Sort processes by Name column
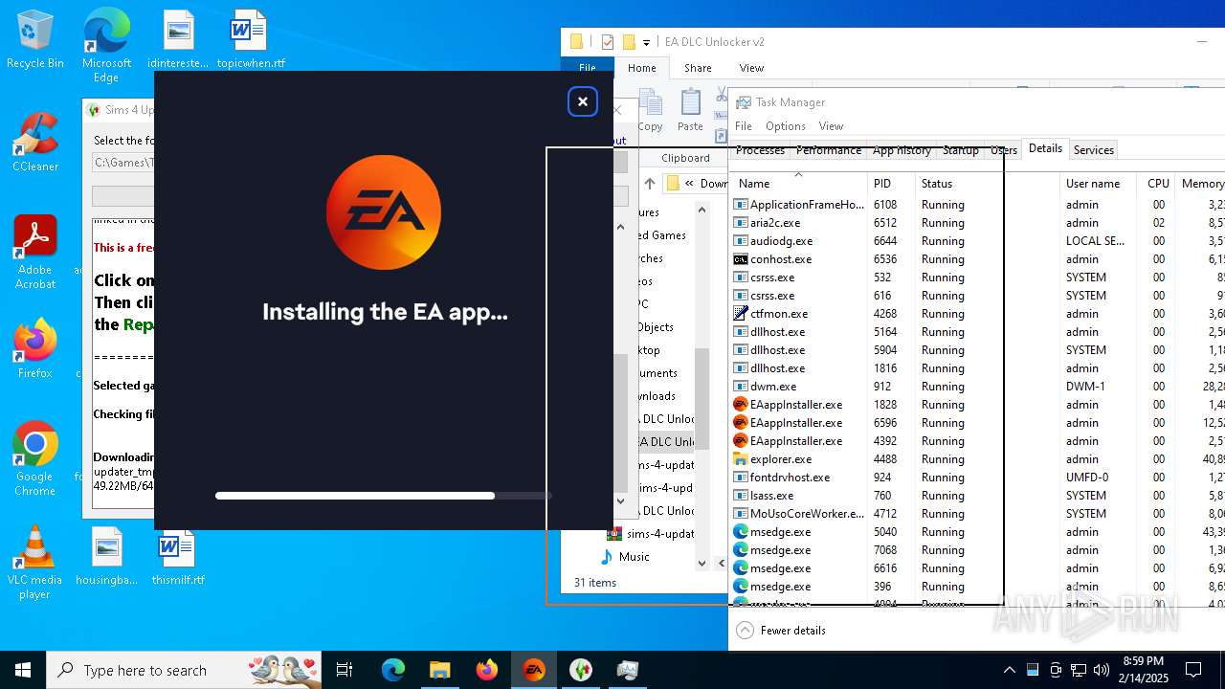Viewport: 1225px width, 689px height. tap(799, 184)
